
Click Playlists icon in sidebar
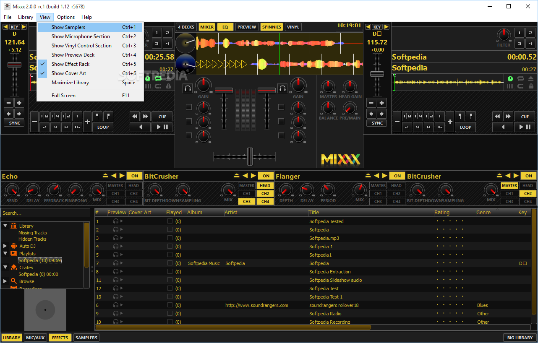(13, 253)
